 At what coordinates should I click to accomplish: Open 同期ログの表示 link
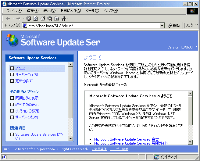point(27,98)
